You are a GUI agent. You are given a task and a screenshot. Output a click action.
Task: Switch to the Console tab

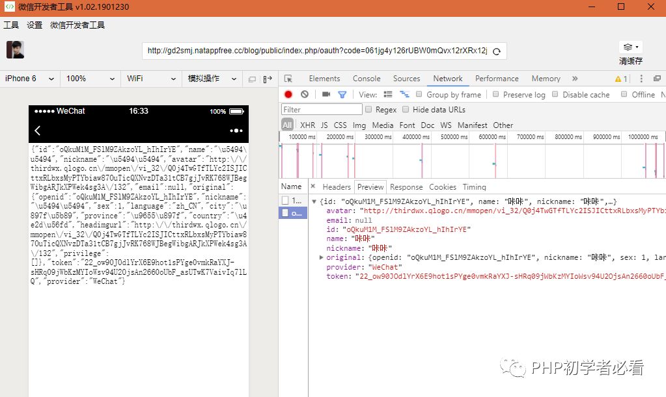pos(366,79)
